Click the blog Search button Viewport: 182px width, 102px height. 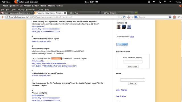tap(133, 83)
